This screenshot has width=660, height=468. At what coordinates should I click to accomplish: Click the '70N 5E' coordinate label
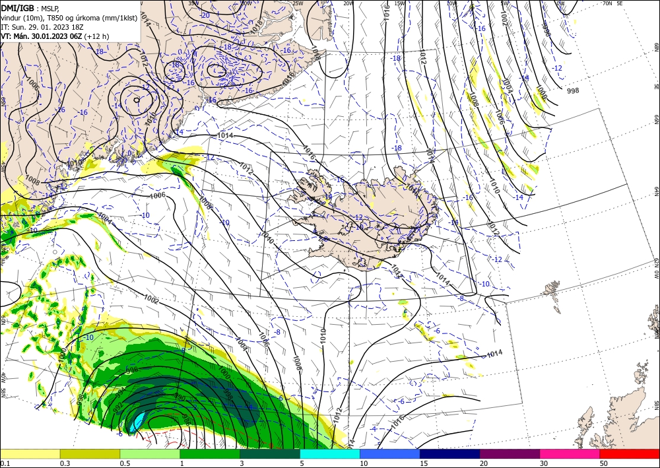tap(612, 3)
